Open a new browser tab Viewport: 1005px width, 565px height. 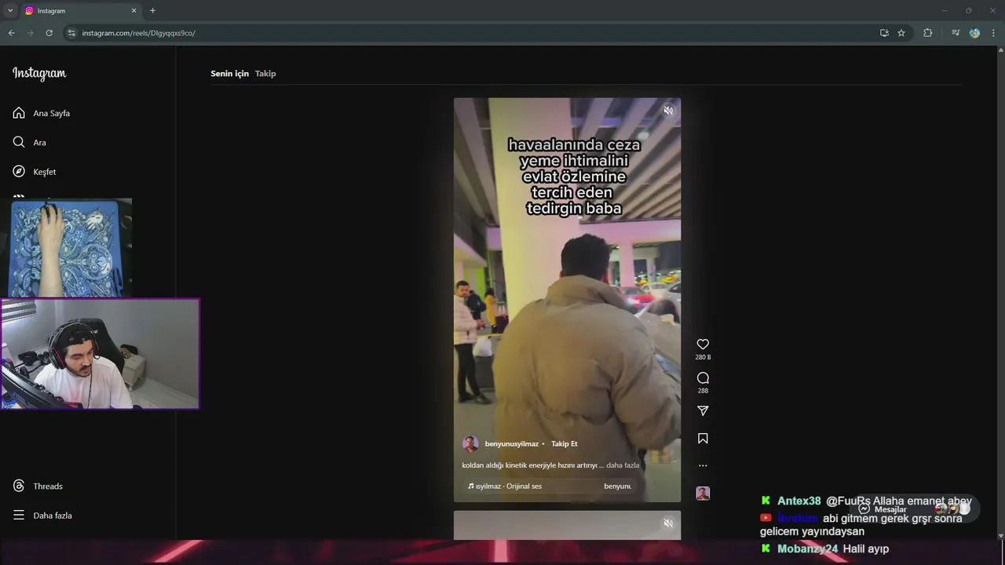(x=152, y=10)
